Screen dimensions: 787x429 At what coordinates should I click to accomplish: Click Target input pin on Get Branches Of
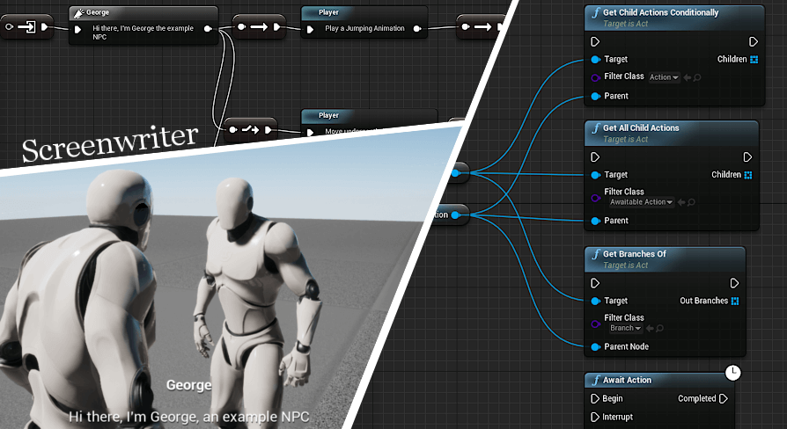point(595,301)
